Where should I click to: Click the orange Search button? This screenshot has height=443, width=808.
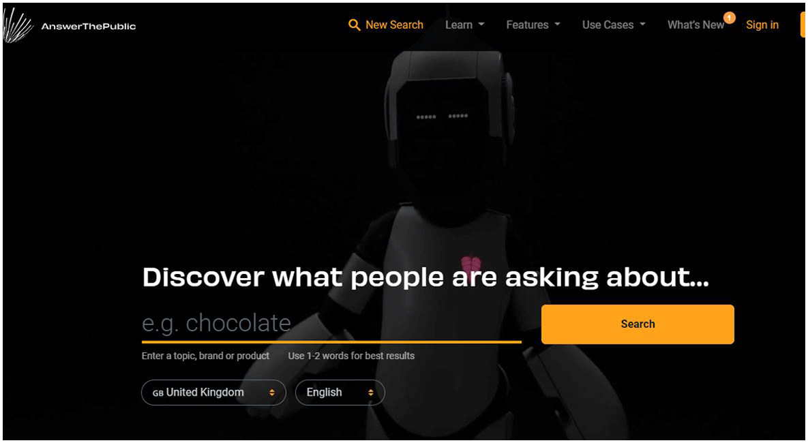pos(638,324)
